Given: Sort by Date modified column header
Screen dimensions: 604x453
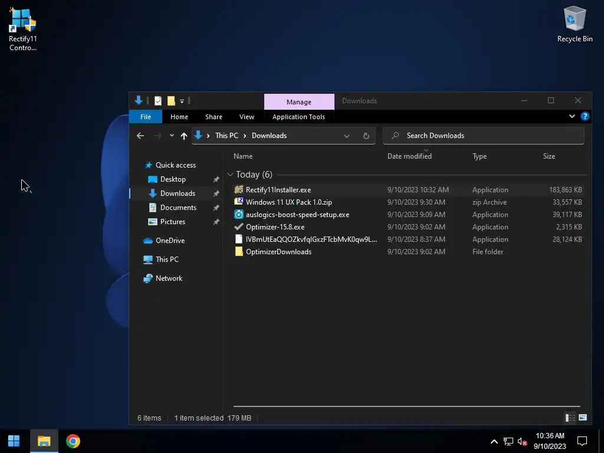Looking at the screenshot, I should pos(409,156).
